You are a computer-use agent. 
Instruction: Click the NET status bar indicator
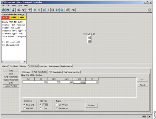click(144, 117)
